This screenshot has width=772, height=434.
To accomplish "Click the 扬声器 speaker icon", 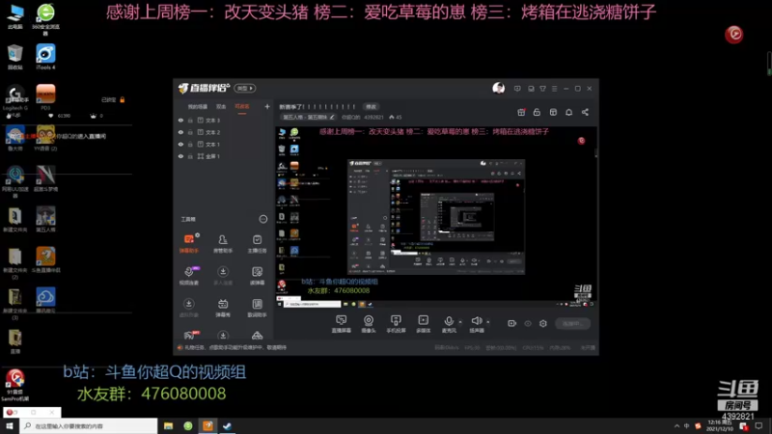I will [476, 322].
